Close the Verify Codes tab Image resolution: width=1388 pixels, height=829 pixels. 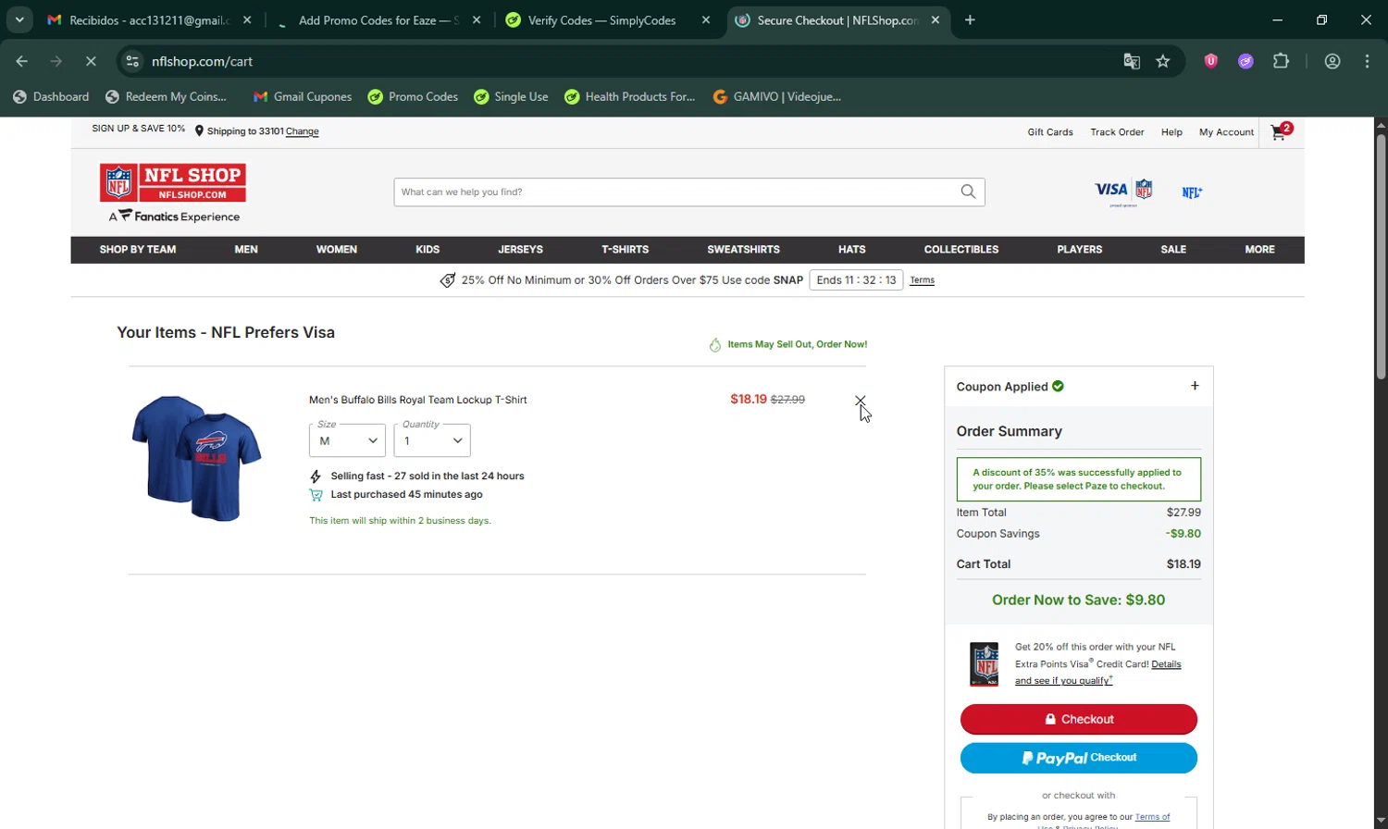706,19
